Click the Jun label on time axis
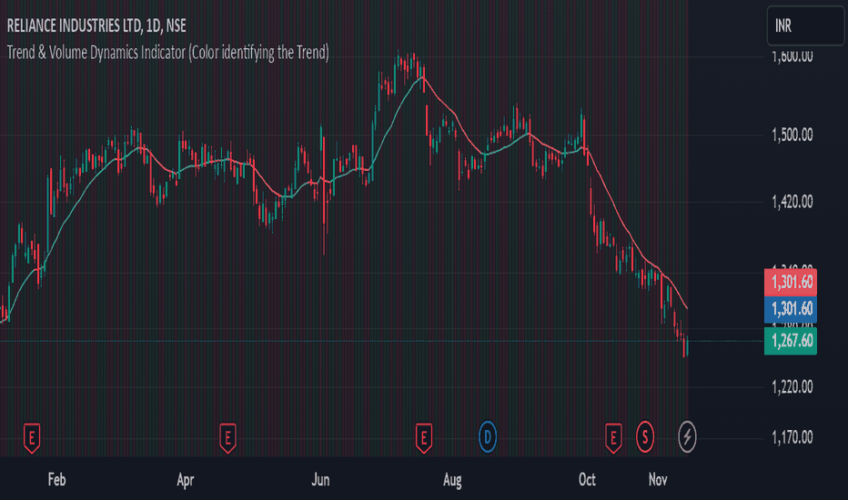This screenshot has height=500, width=848. point(320,479)
